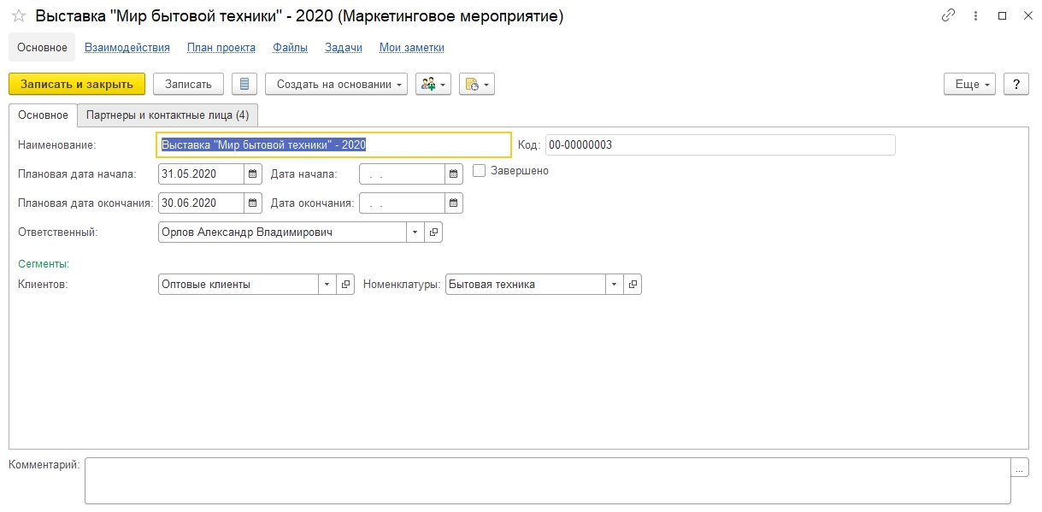
Task: Open the Создать на основании dropdown
Action: 337,84
